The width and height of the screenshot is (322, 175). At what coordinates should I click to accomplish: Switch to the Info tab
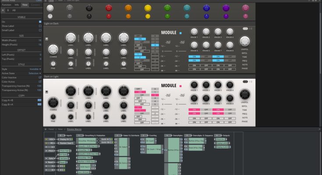click(17, 4)
